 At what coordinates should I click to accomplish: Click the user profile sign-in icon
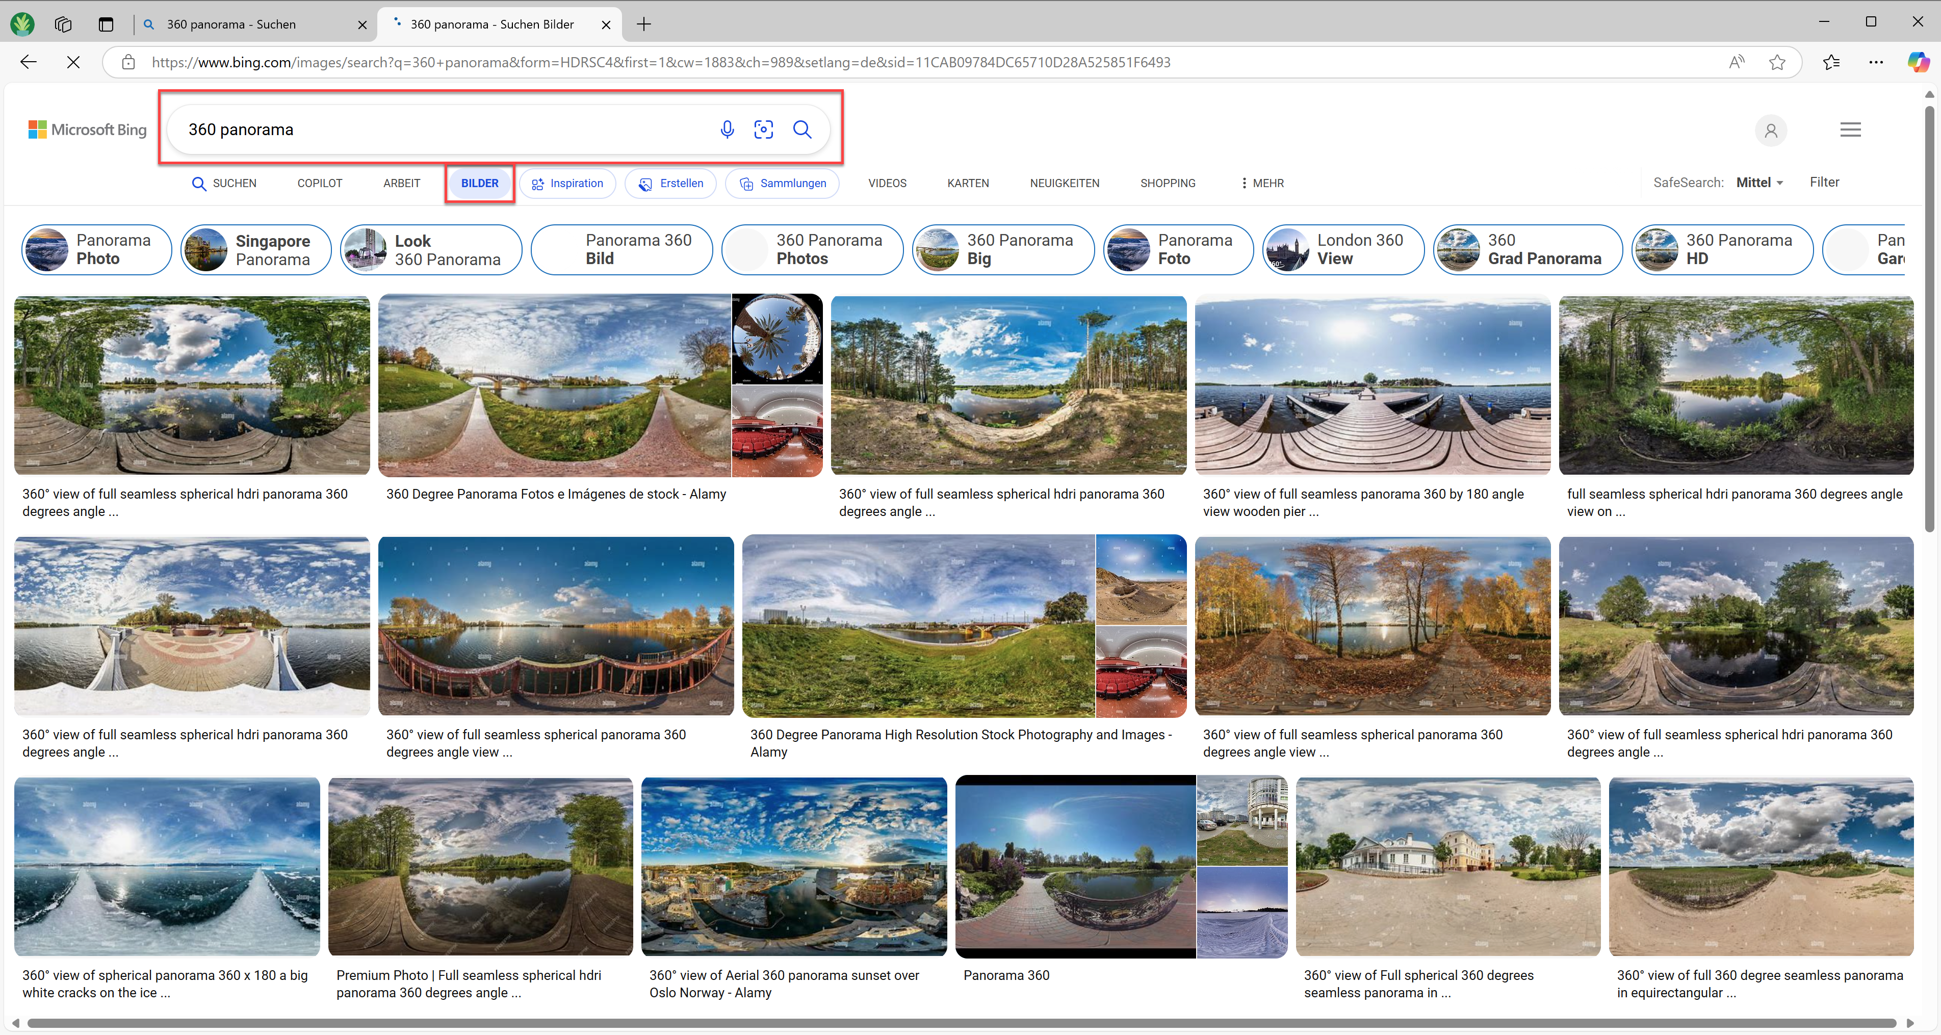click(1771, 131)
